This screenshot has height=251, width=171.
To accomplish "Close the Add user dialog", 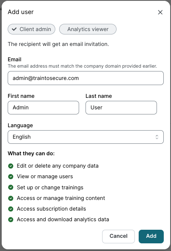I will [x=160, y=12].
